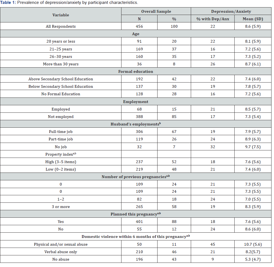Viewport: 274px width, 267px height.
Task: Select the 'Part-time job' row label
Action: [61, 139]
